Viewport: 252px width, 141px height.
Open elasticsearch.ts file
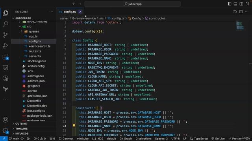pos(39,46)
